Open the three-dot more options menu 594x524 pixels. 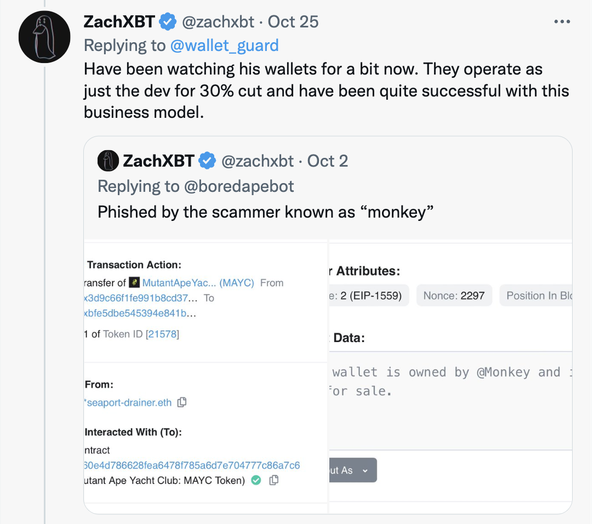click(562, 22)
